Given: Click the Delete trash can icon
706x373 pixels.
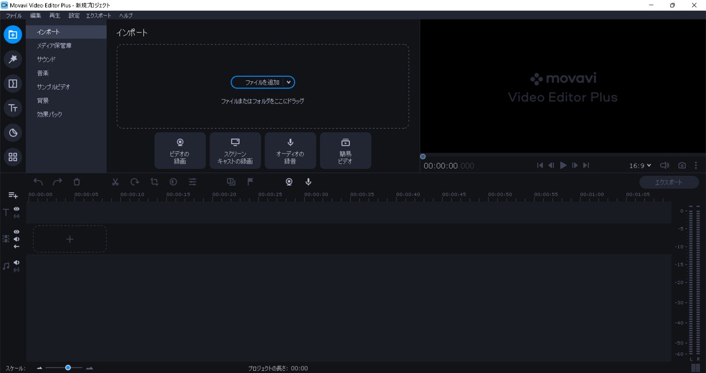Looking at the screenshot, I should click(77, 182).
